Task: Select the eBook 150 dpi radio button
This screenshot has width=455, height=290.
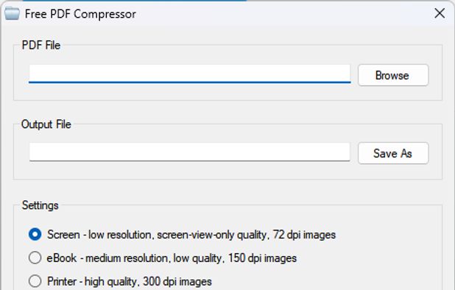Action: [35, 258]
